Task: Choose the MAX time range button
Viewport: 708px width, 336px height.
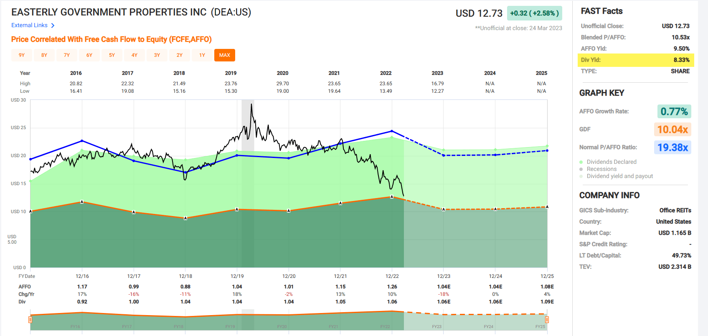Action: pyautogui.click(x=225, y=55)
